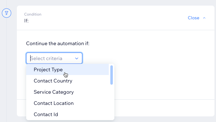Image resolution: width=216 pixels, height=122 pixels.
Task: Choose the Contact Id option
Action: (x=68, y=114)
